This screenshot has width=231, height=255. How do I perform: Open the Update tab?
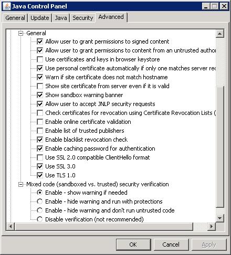(40, 18)
